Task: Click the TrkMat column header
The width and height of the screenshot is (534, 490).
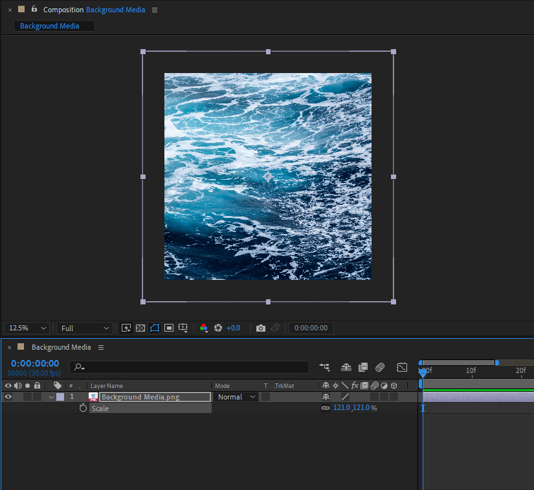Action: [284, 386]
